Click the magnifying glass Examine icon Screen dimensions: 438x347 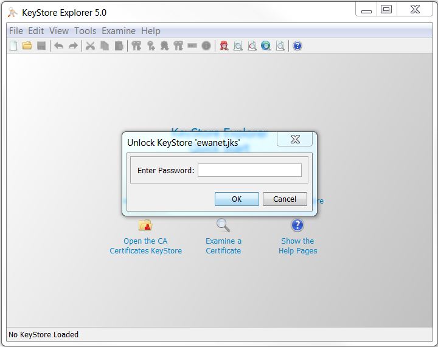(223, 225)
